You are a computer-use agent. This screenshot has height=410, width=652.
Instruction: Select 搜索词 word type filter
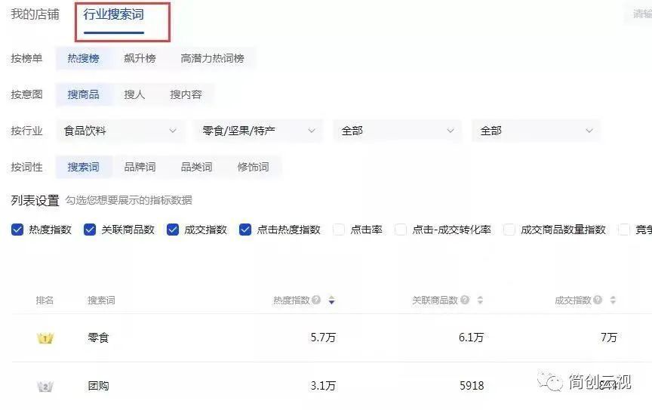[84, 167]
